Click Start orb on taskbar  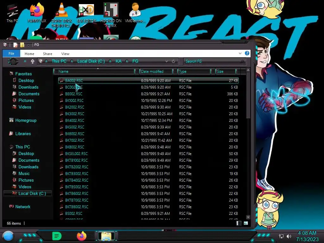8,236
